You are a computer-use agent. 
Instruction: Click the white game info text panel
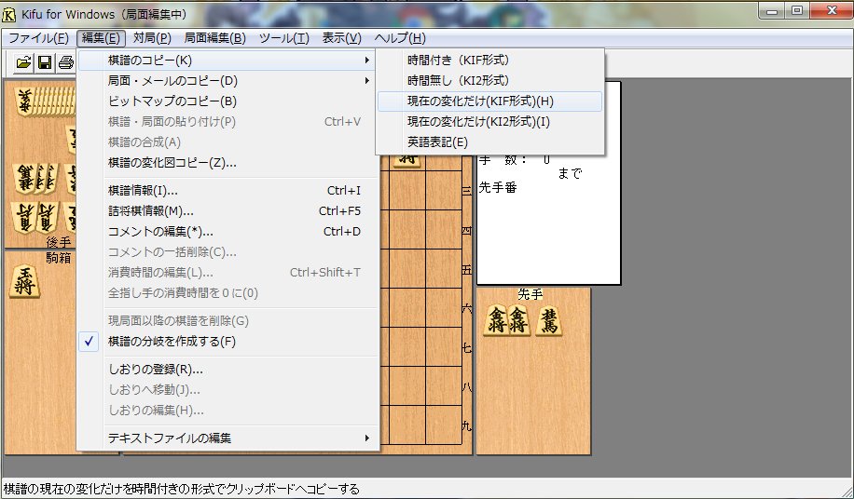tap(548, 233)
